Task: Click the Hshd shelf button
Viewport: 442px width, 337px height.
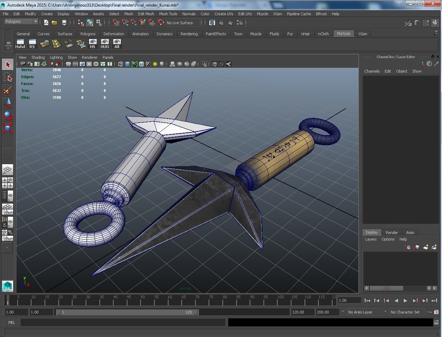Action: point(20,44)
